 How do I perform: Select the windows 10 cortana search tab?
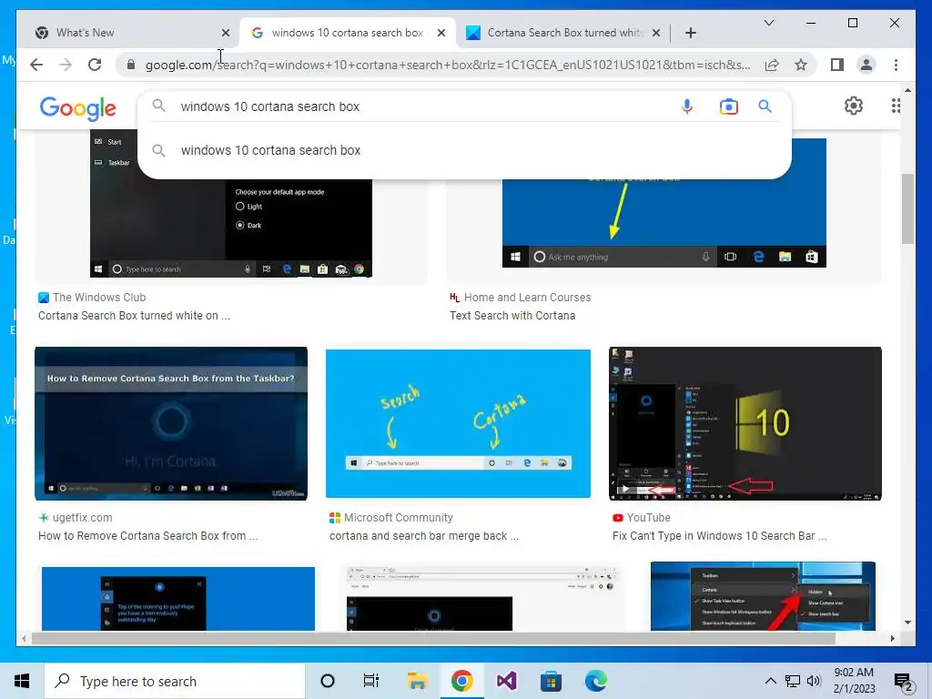[347, 33]
